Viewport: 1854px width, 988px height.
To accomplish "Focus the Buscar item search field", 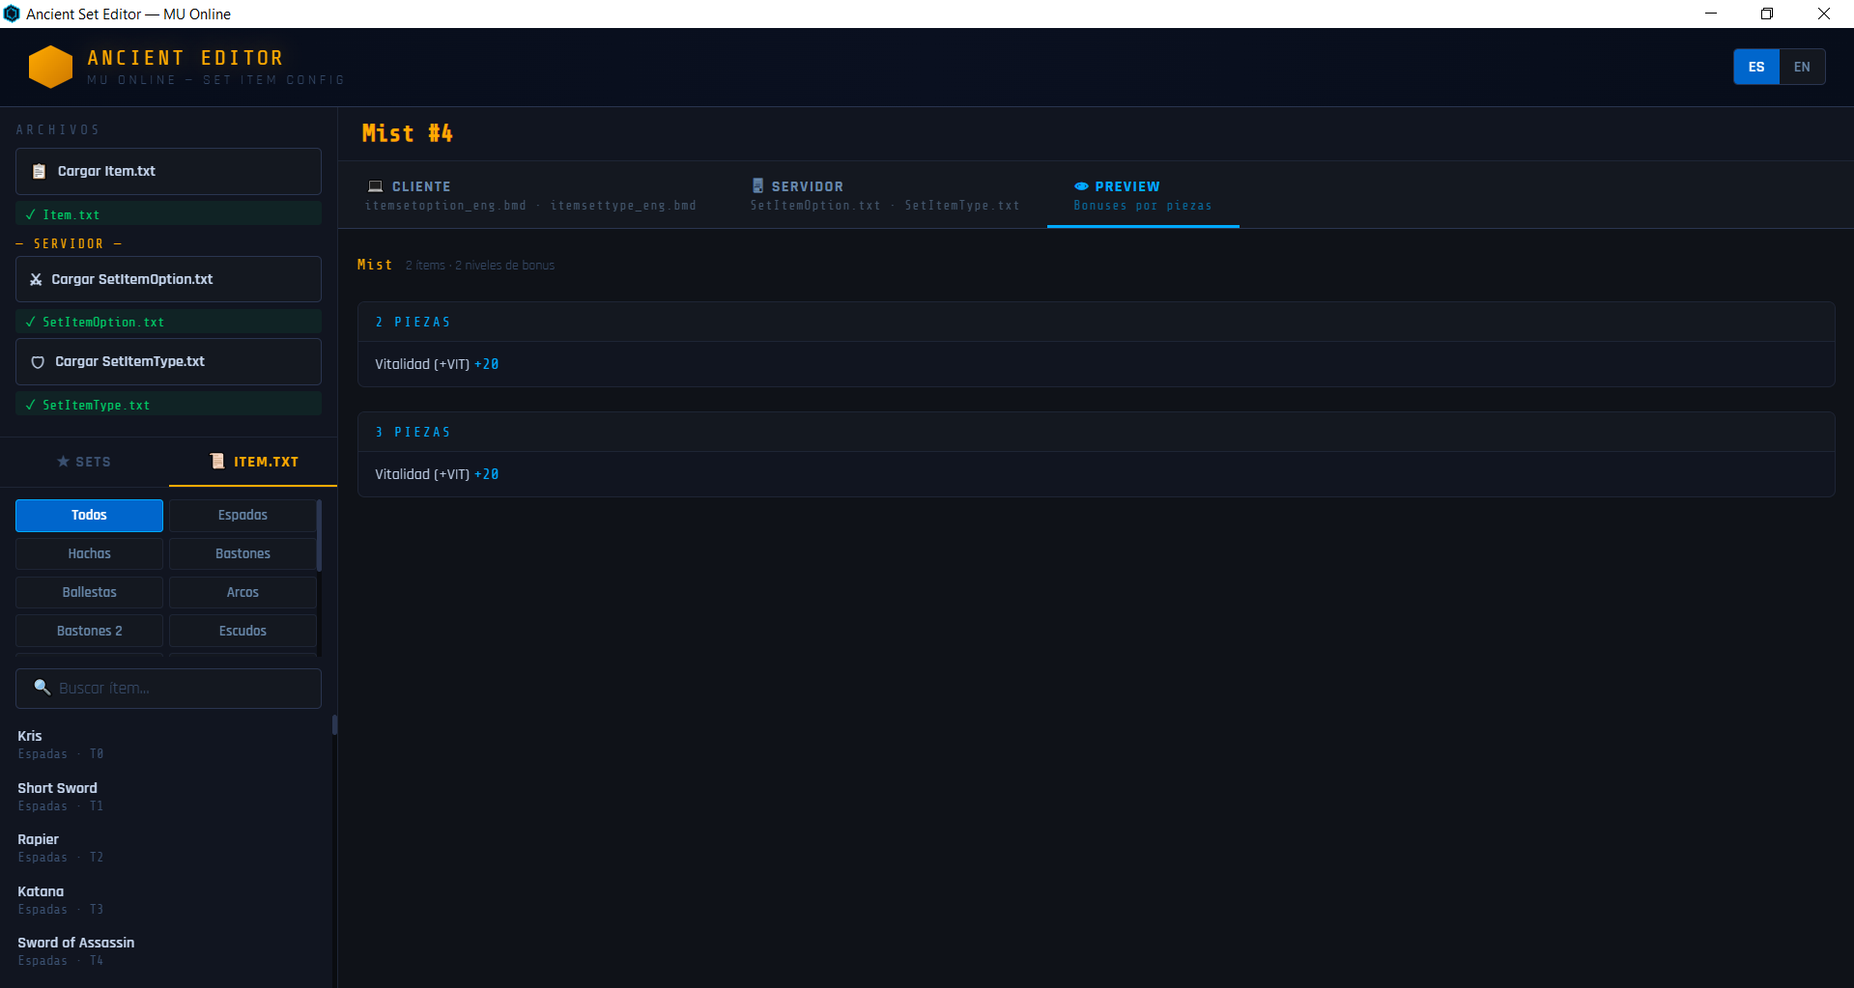I will (x=168, y=689).
